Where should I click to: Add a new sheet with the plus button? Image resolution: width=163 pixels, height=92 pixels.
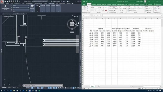pos(99,86)
